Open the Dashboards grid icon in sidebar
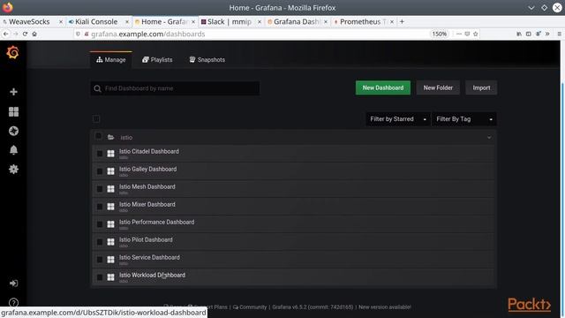 click(x=13, y=112)
